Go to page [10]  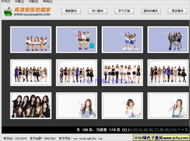point(173,130)
